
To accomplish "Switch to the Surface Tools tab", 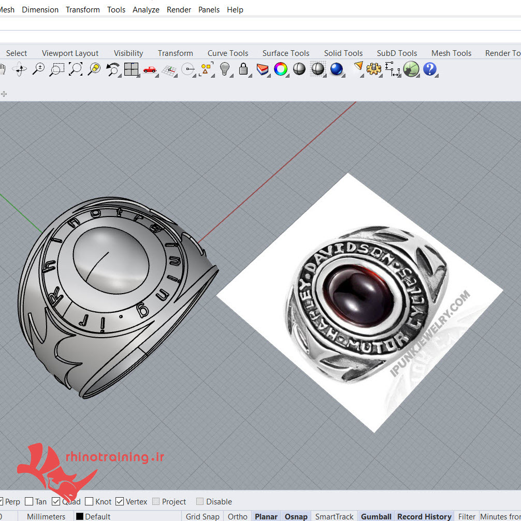I will point(285,53).
